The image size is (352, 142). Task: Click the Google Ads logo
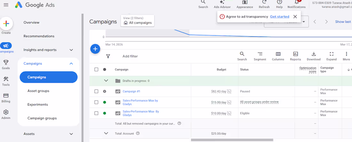[35, 5]
